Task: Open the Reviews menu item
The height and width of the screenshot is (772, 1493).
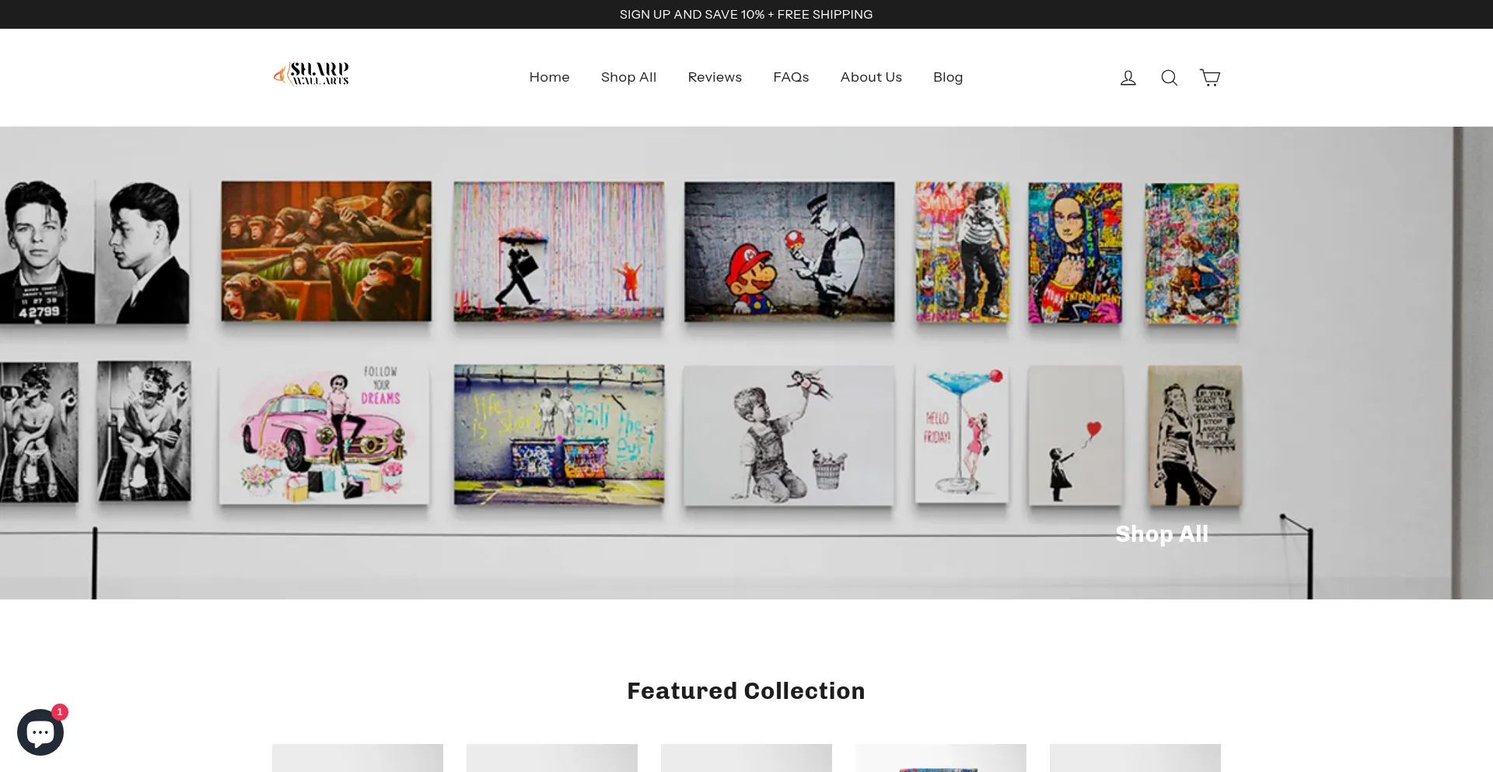Action: point(715,77)
